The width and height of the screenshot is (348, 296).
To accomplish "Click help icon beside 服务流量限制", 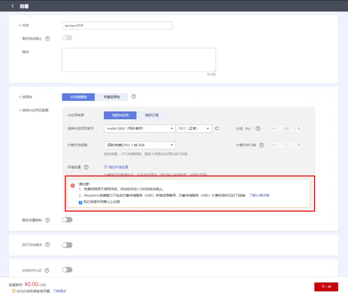I will (47, 220).
